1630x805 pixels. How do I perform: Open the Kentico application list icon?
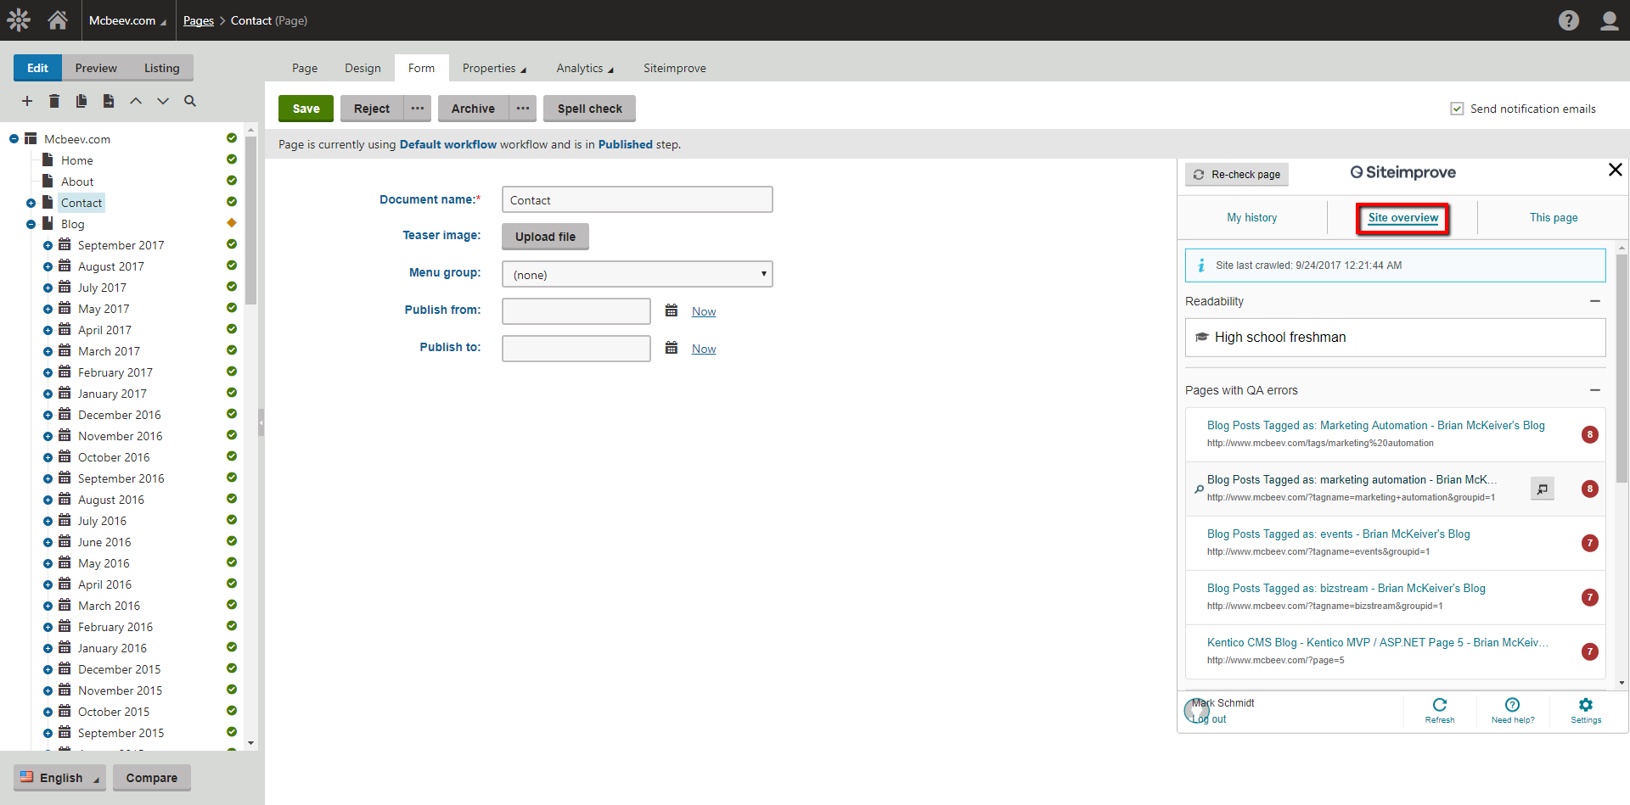(18, 20)
